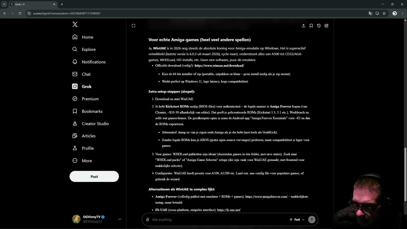Click the text Alternatieven als WinUAE te complex lijkt:
This screenshot has height=229, width=407.
coord(182,189)
